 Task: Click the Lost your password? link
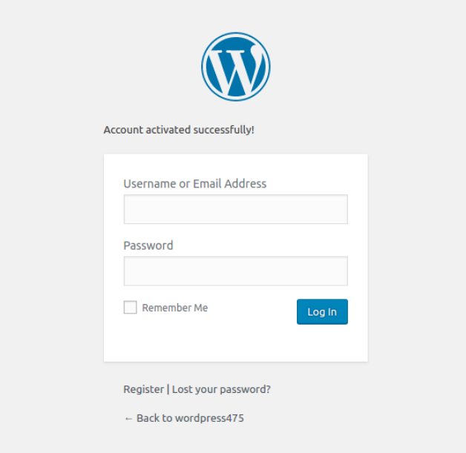[x=221, y=389]
